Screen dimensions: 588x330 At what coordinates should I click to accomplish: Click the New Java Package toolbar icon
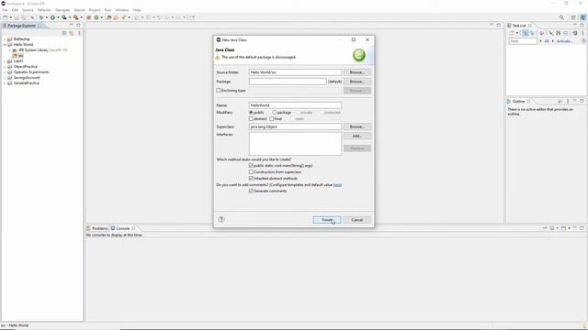pos(89,17)
